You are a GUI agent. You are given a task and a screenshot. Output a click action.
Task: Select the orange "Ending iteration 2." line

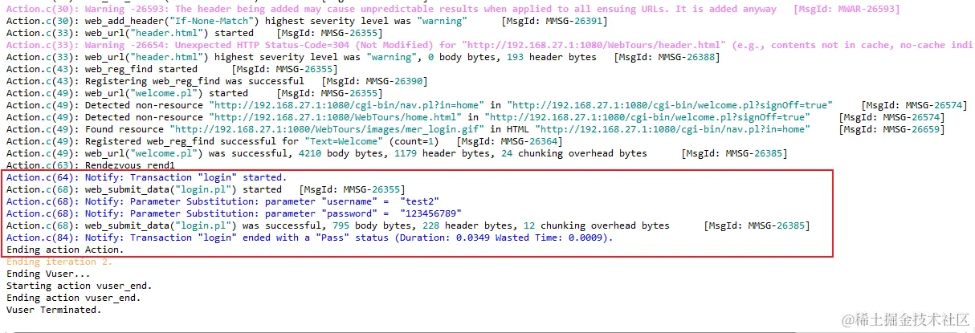[x=59, y=262]
